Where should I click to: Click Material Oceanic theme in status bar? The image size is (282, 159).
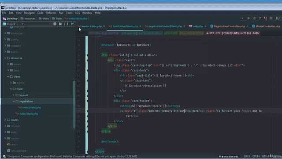(x=228, y=156)
